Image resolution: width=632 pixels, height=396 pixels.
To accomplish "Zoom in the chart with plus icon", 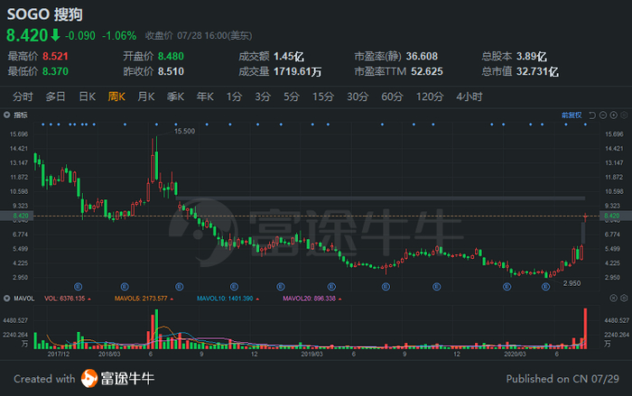I will 613,115.
